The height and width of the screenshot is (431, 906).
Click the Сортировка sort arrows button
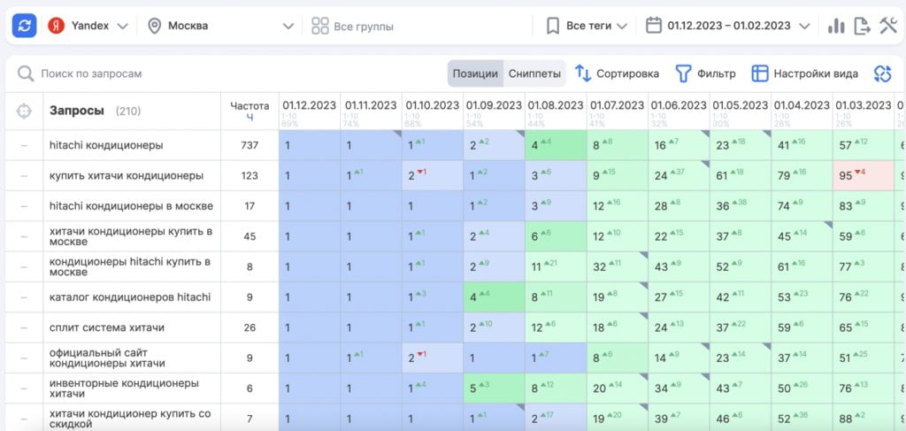coord(617,73)
